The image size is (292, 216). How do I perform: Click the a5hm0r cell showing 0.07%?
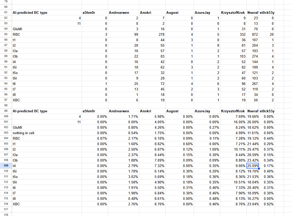tap(95, 138)
